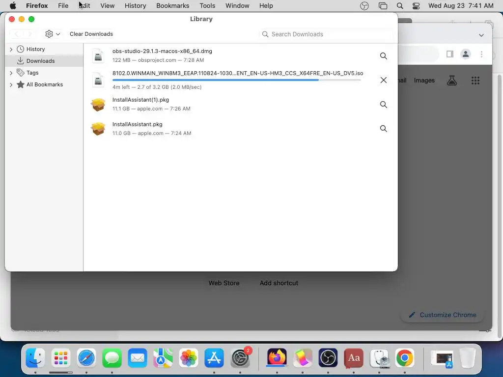The image size is (503, 377).
Task: Open Messages from the Dock
Action: 112,358
